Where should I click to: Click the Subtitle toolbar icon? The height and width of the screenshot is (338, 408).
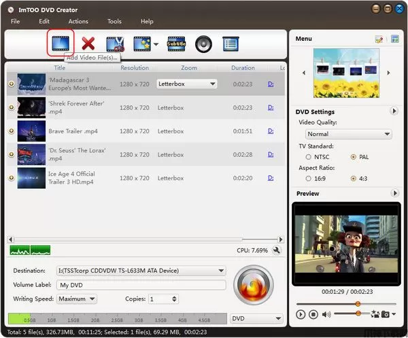point(177,45)
